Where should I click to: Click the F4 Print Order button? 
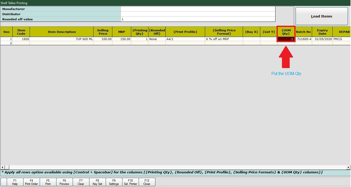tap(31, 182)
